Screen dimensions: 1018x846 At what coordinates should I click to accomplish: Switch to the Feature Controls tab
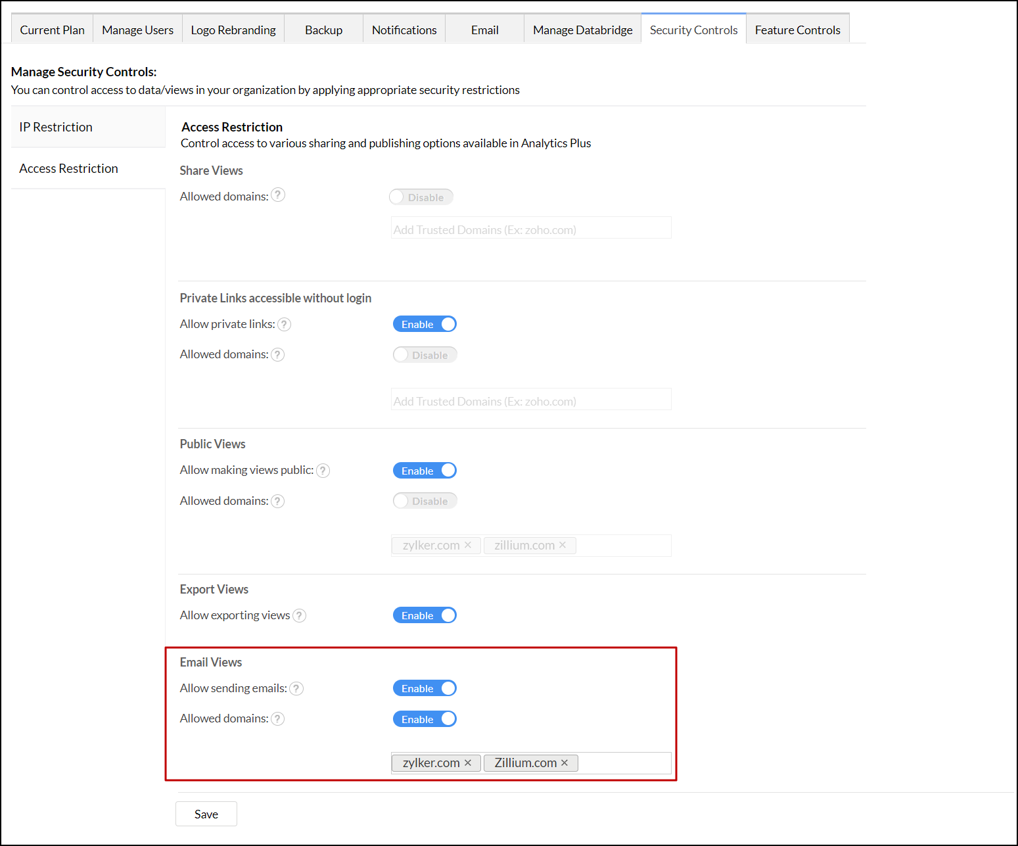click(x=797, y=29)
